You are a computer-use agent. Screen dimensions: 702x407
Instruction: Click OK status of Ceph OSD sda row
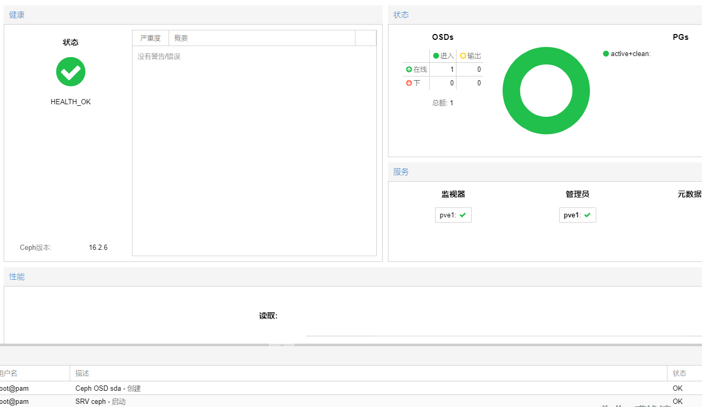(678, 389)
